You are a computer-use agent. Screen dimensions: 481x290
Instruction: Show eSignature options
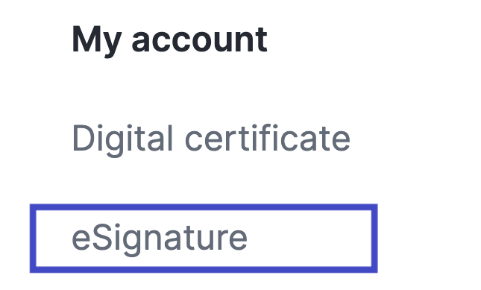[x=204, y=239]
